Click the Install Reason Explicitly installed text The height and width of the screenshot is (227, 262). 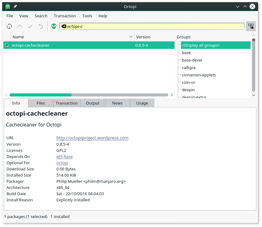click(73, 200)
